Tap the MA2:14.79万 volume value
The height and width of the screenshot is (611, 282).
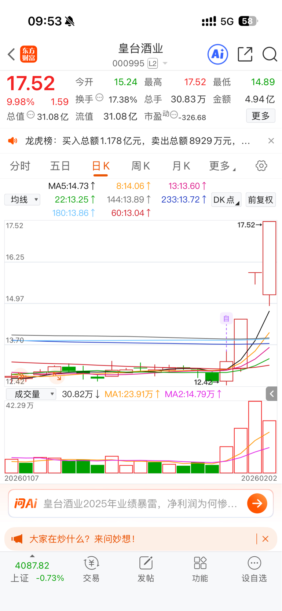tap(193, 394)
